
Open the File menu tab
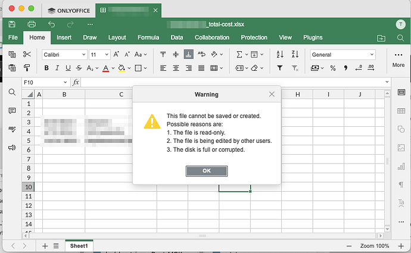tap(13, 38)
